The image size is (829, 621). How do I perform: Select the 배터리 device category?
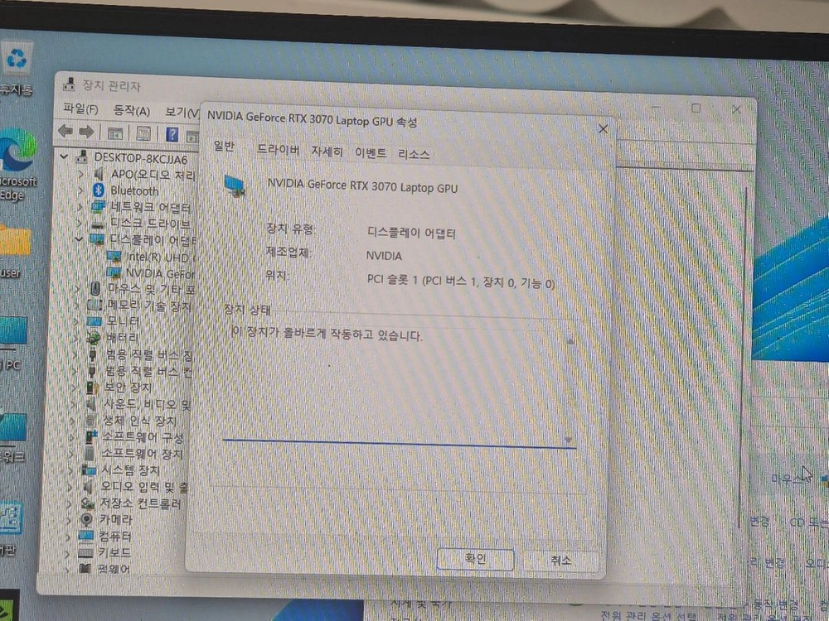point(114,338)
